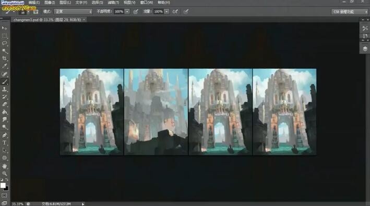Select the Brush tool in the toolbox

click(4, 82)
